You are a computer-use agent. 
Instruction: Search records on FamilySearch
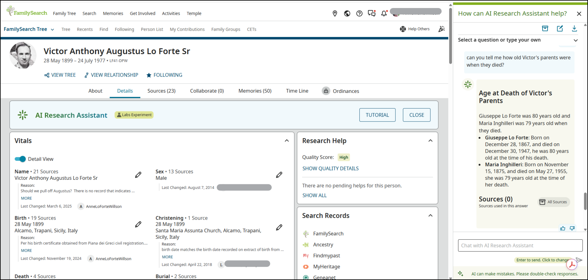coord(328,234)
